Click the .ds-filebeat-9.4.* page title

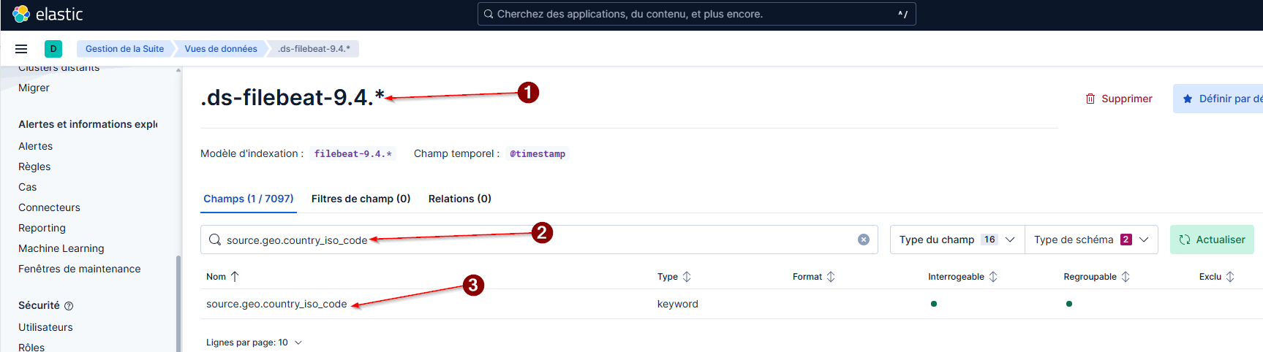tap(293, 97)
